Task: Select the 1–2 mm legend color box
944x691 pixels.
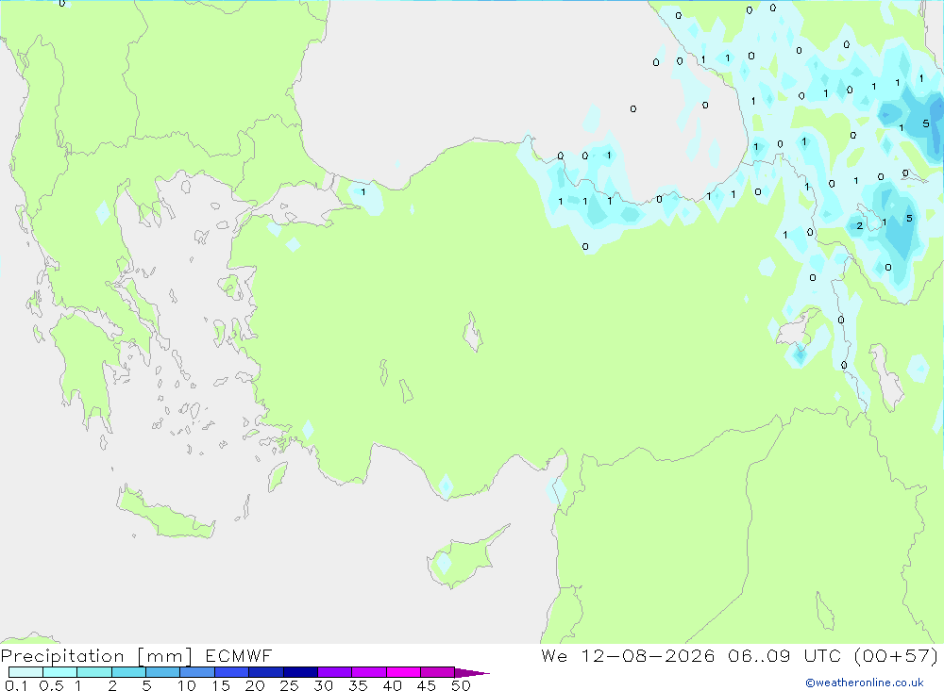Action: tap(94, 672)
